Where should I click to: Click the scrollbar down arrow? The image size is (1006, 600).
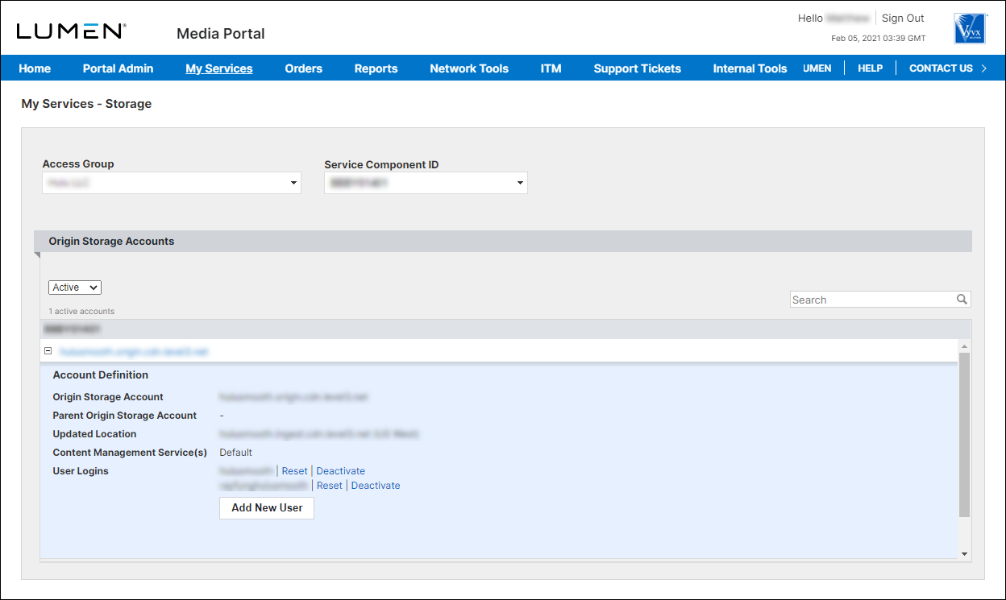[x=965, y=554]
